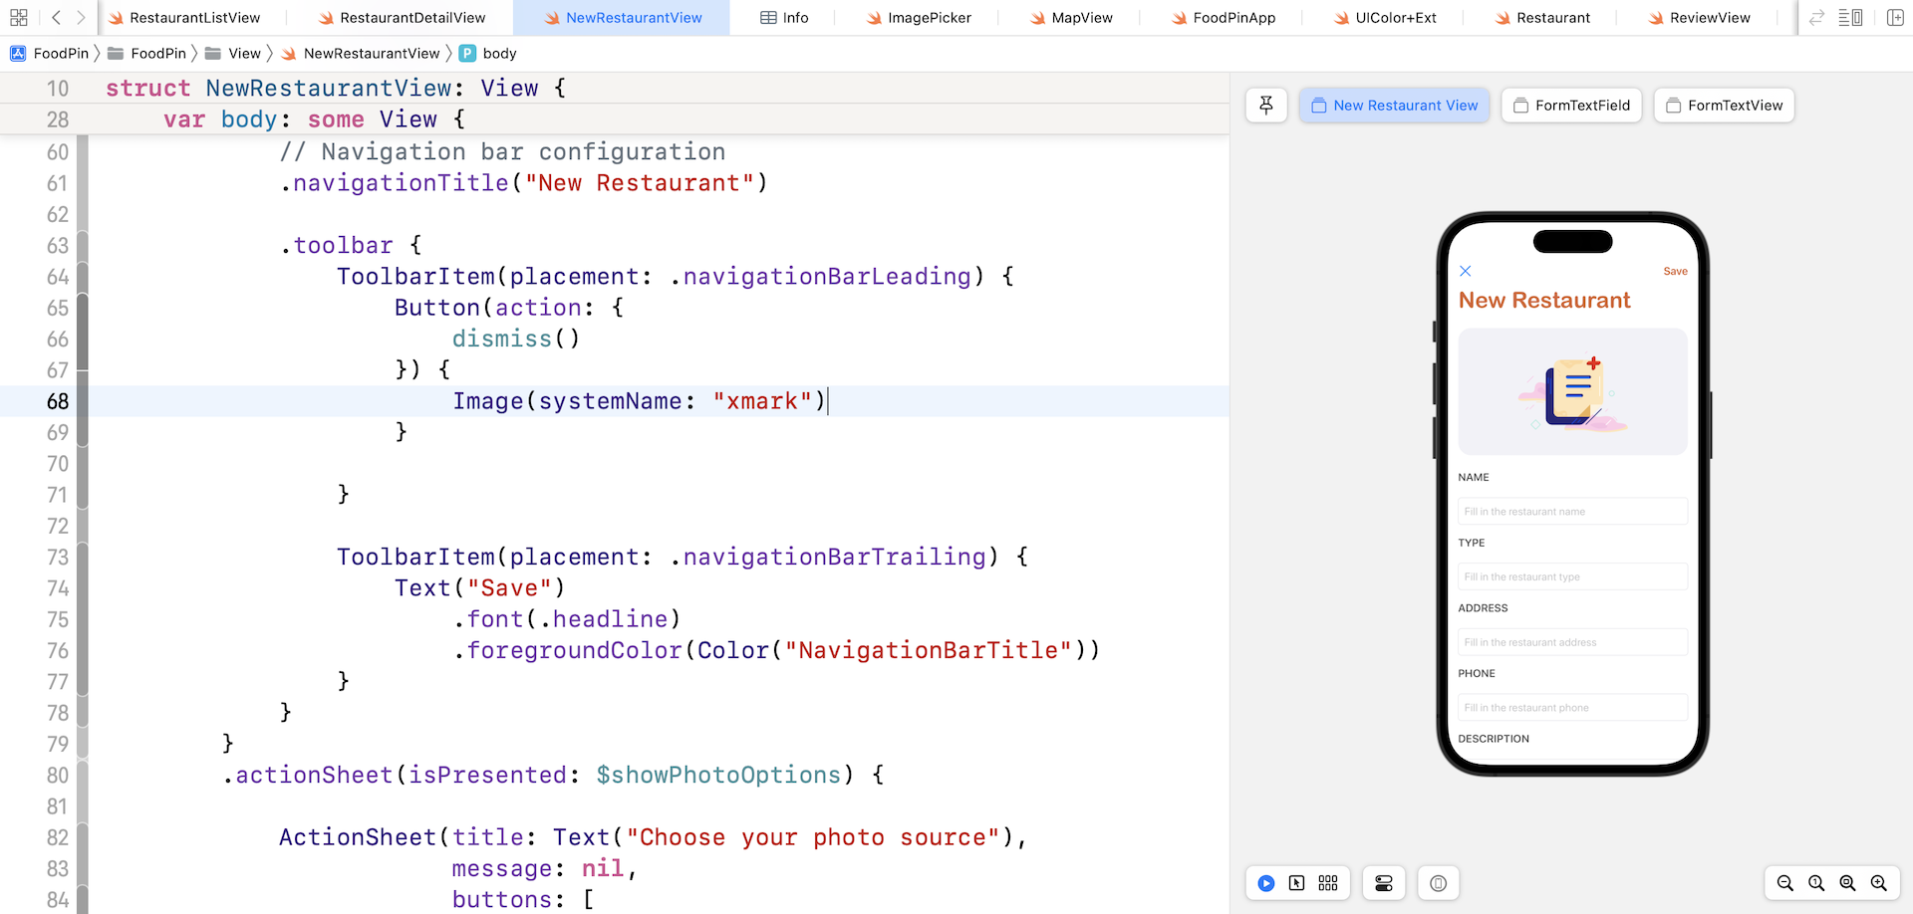This screenshot has width=1913, height=914.
Task: Open device settings for the preview
Action: 1384,883
